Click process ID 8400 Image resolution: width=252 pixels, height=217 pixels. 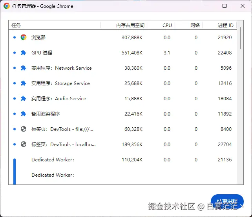[x=226, y=129]
